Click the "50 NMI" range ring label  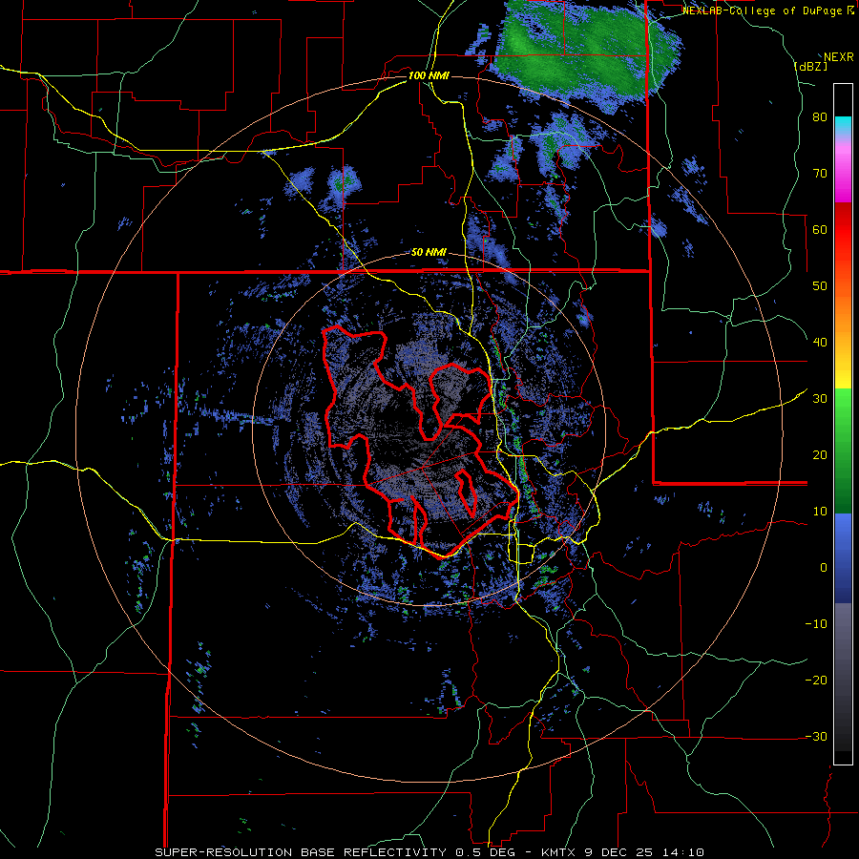click(429, 253)
